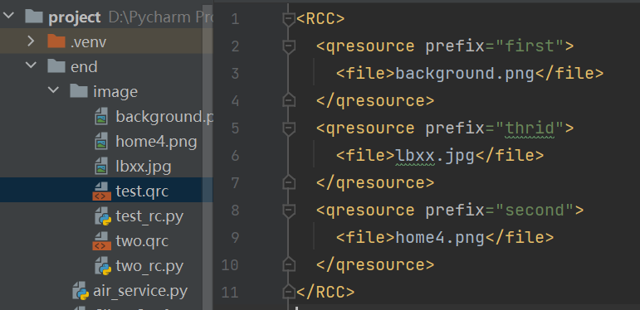640x310 pixels.
Task: Select the image folder label
Action: coord(115,92)
